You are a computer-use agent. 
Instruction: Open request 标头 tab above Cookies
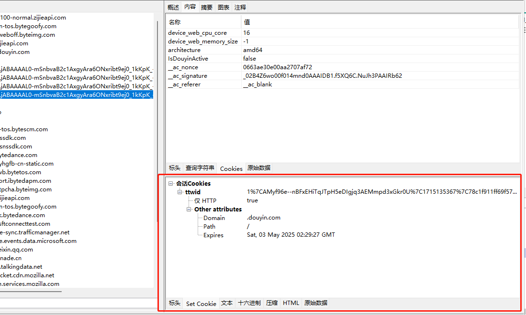pos(174,168)
